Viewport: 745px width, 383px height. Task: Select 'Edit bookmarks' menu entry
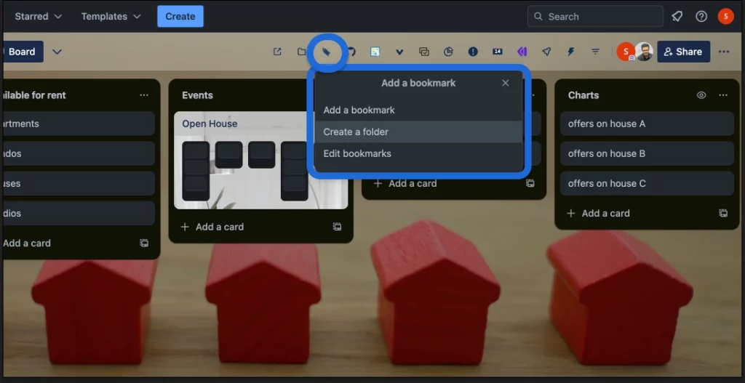(x=418, y=154)
